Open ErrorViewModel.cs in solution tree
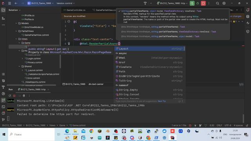Image resolution: width=251 pixels, height=141 pixels. [x=34, y=27]
